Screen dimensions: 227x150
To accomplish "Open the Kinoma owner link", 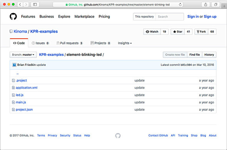I will coord(20,32).
